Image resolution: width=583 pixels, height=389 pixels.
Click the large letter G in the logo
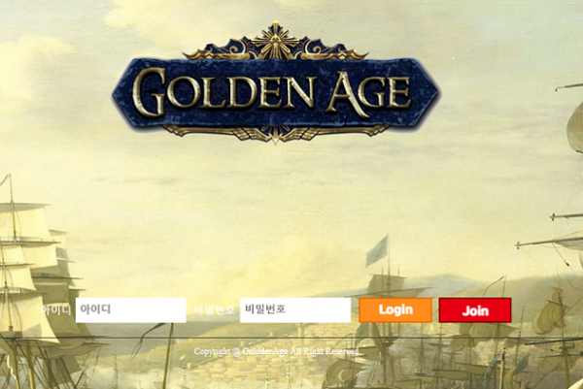(149, 92)
